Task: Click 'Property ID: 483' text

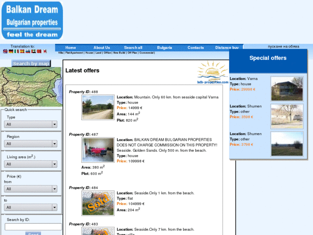Action: pos(84,224)
